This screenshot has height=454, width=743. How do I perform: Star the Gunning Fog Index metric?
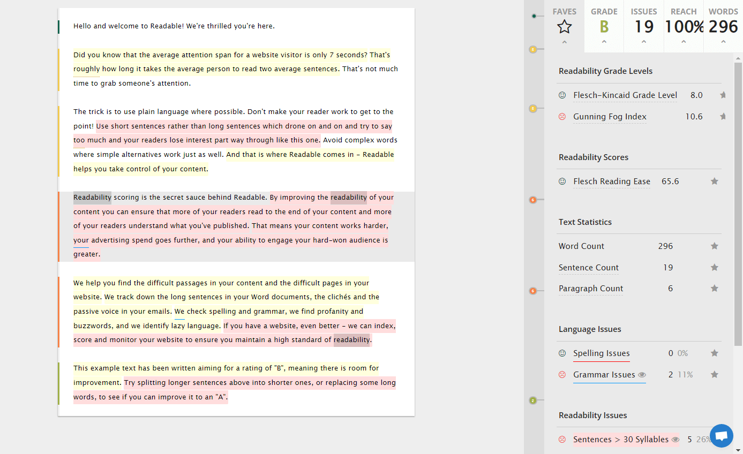point(723,117)
